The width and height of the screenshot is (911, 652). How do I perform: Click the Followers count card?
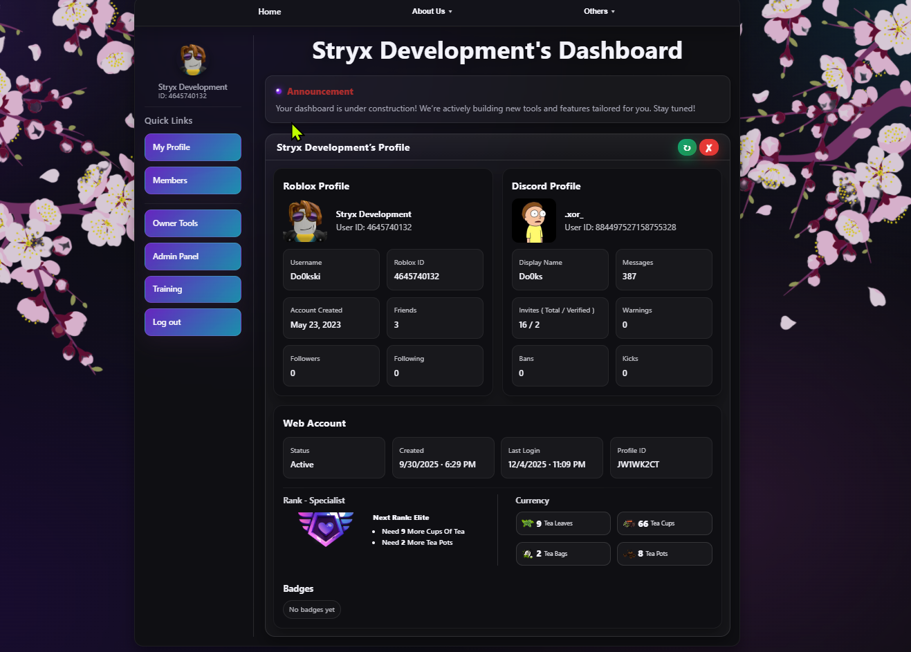[331, 366]
